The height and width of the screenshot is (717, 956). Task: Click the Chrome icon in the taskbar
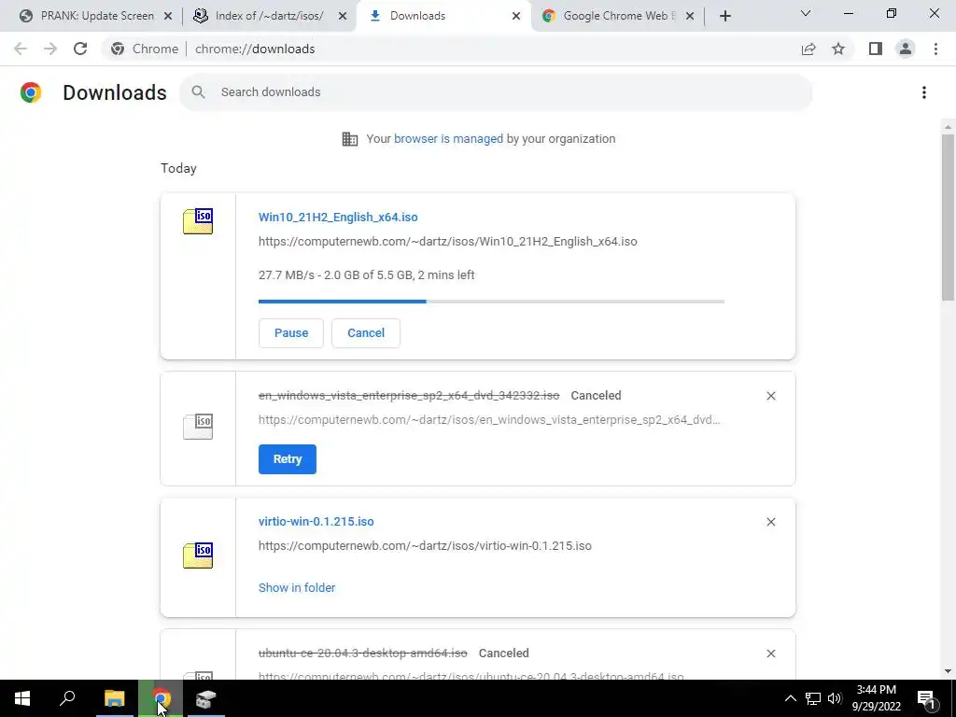[161, 698]
